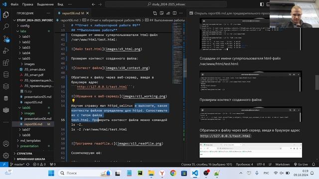This screenshot has height=179, width=319.
Task: Open the Extensions view
Action: click(6, 63)
